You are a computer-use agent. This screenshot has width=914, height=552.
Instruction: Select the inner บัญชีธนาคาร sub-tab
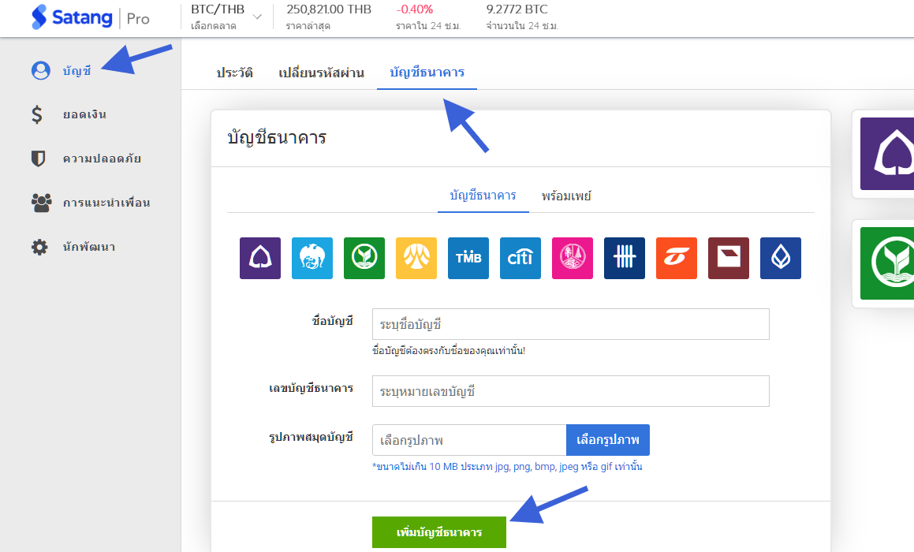[483, 196]
